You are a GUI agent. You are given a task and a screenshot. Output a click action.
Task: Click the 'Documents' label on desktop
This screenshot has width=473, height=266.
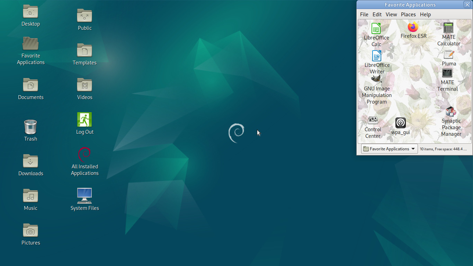31,97
